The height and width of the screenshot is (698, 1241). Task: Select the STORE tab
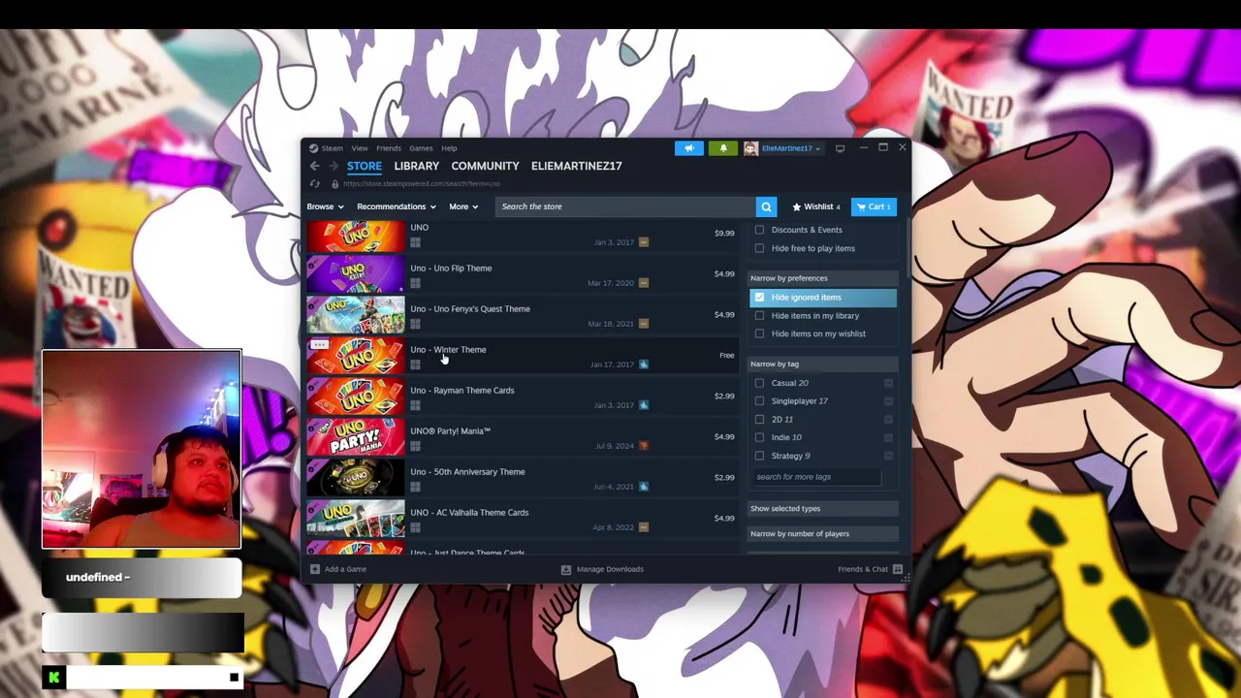click(x=365, y=166)
